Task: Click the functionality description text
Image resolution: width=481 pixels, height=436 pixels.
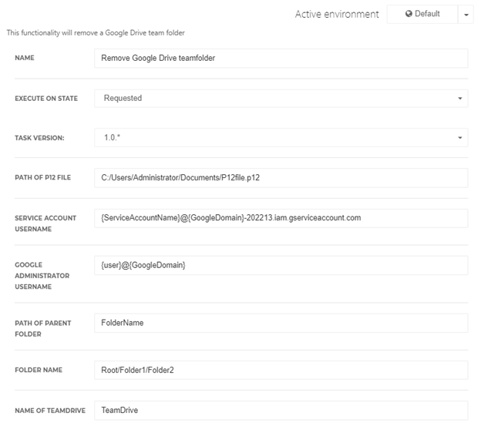Action: coord(96,33)
